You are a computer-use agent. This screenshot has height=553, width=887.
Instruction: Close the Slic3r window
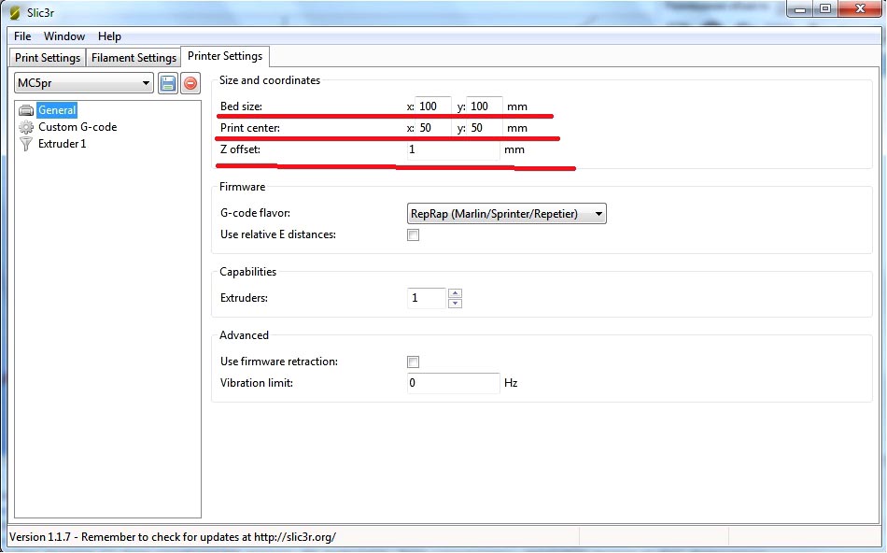861,9
